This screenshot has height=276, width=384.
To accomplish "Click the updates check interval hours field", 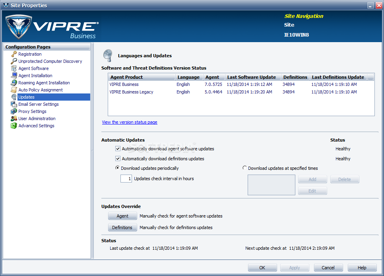I will click(x=126, y=179).
